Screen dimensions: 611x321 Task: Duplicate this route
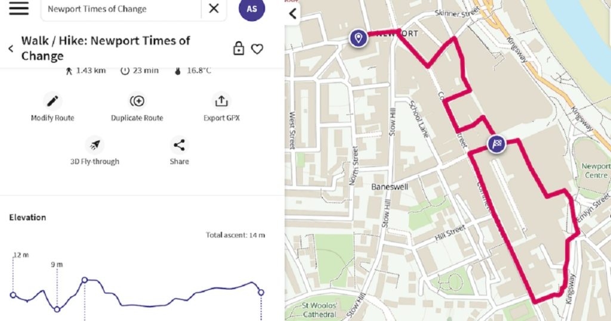click(x=137, y=101)
